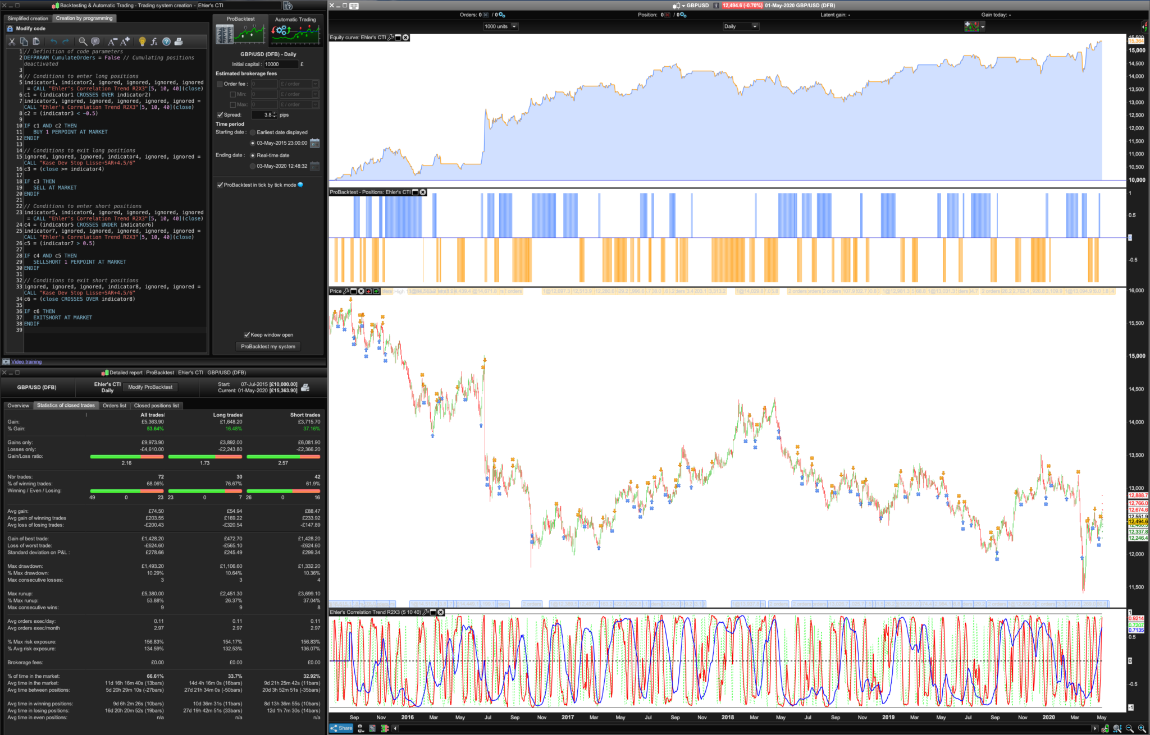1150x735 pixels.
Task: Switch to Simplified creation tab
Action: (x=28, y=19)
